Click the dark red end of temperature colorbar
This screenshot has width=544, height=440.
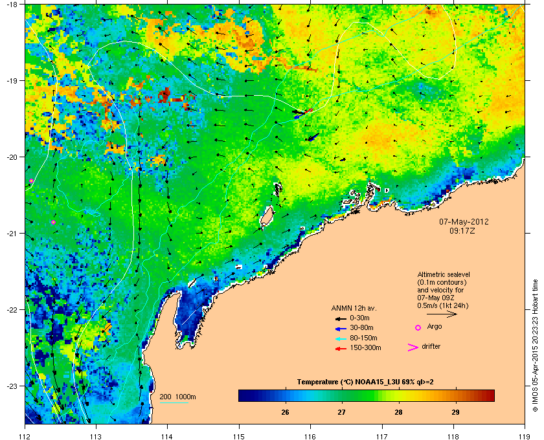pos(489,395)
